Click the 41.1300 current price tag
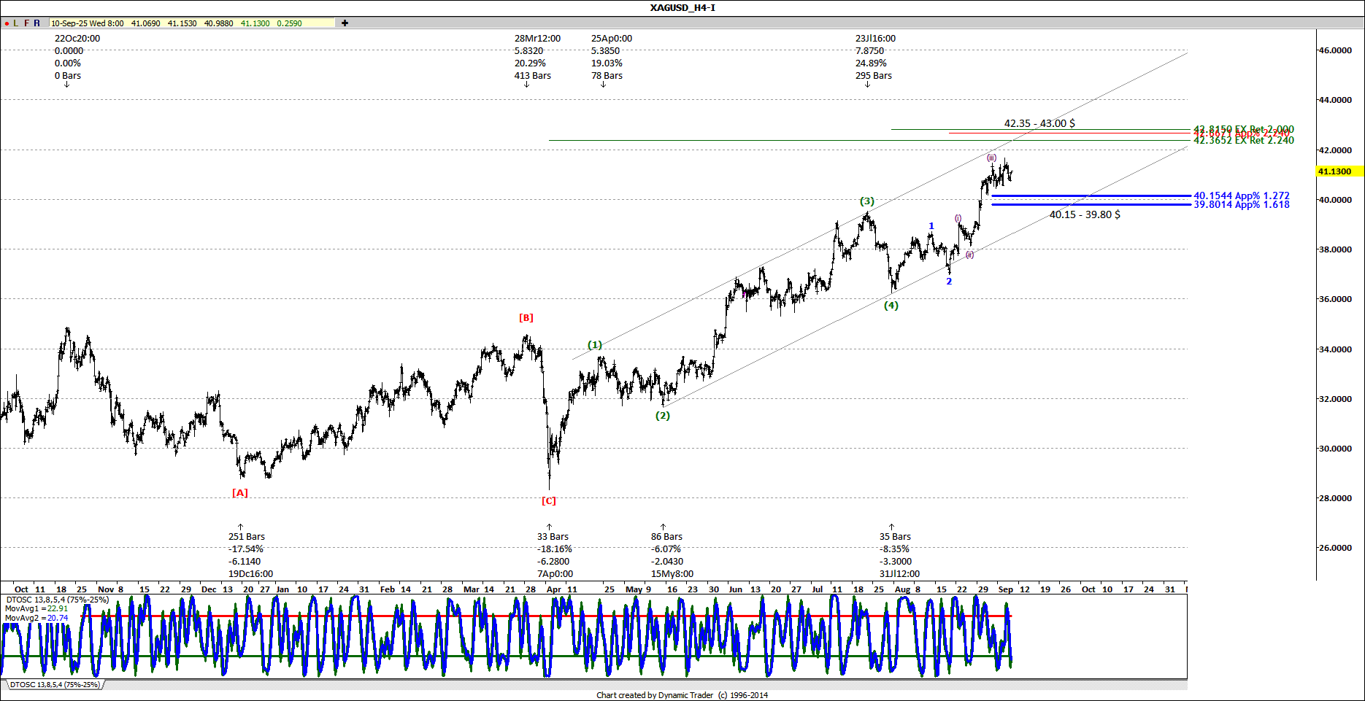Image resolution: width=1365 pixels, height=701 pixels. (1334, 171)
